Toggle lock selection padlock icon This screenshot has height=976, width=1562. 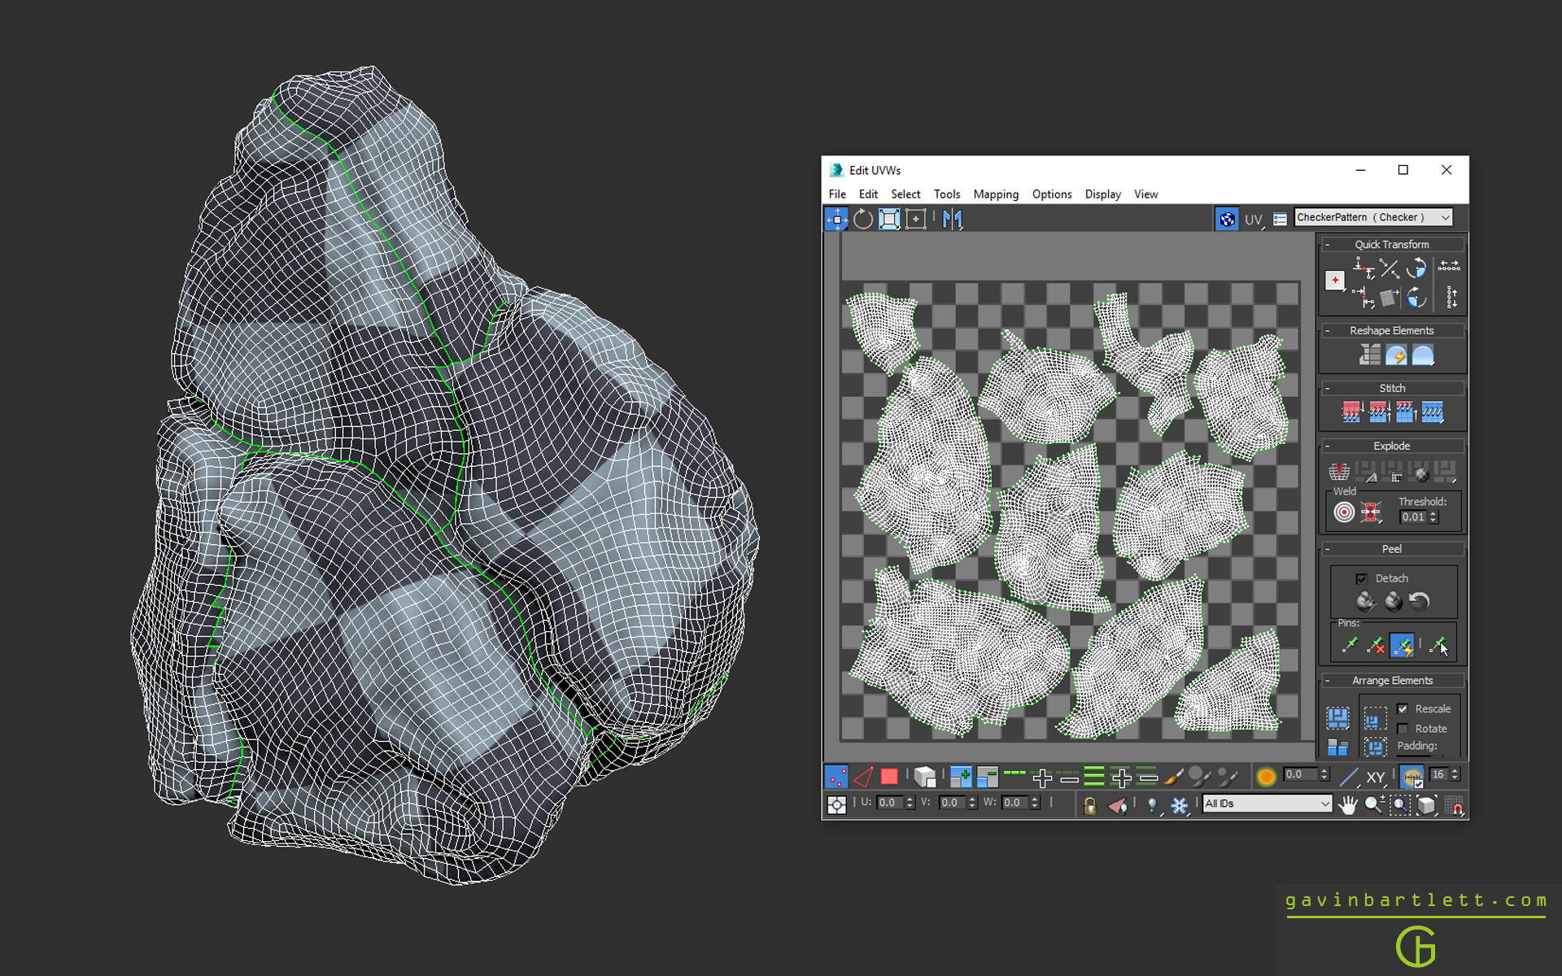pyautogui.click(x=1089, y=804)
